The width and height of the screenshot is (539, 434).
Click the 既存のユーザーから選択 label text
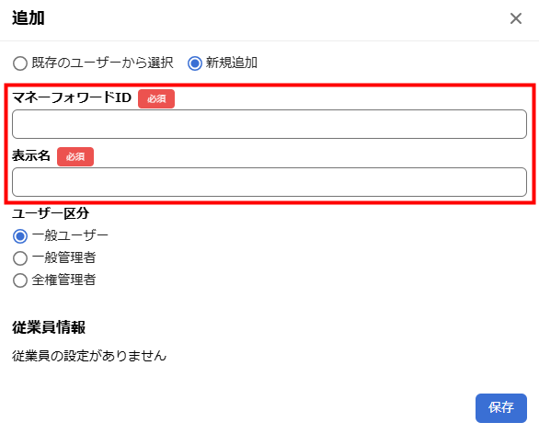point(102,63)
